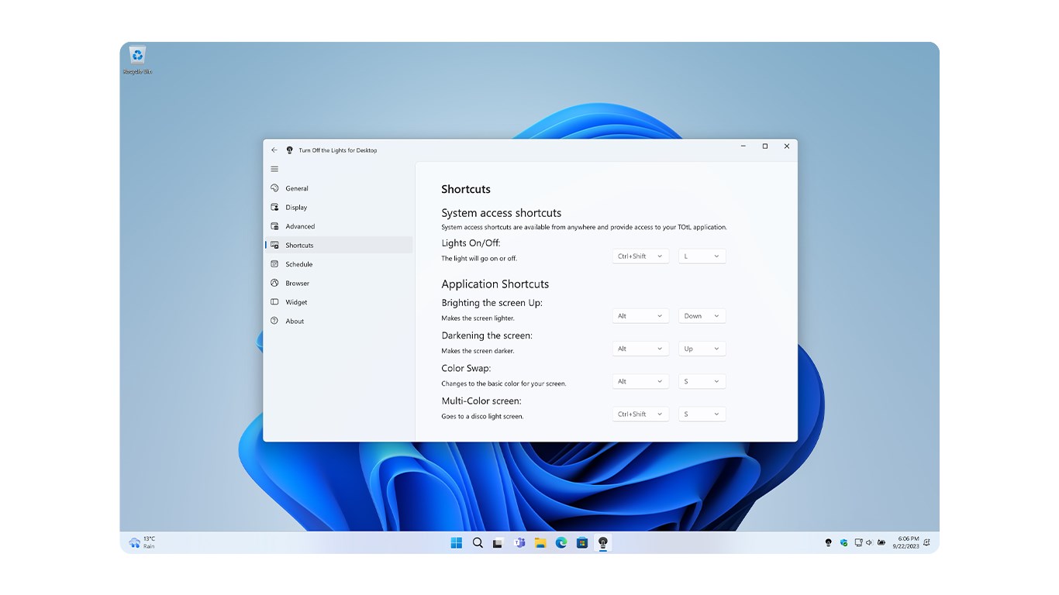Viewport: 1059px width, 595px height.
Task: Launch Microsoft Edge from the taskbar
Action: tap(561, 542)
